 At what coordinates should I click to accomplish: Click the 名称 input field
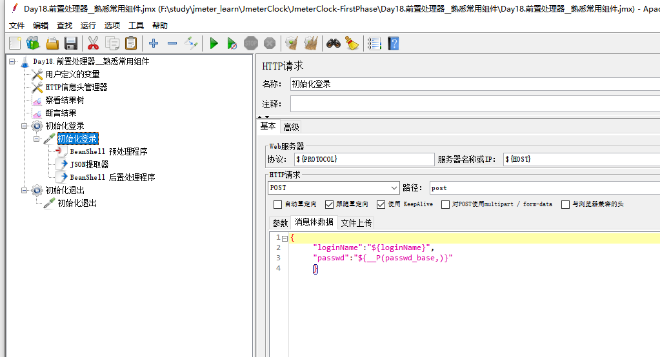(475, 84)
